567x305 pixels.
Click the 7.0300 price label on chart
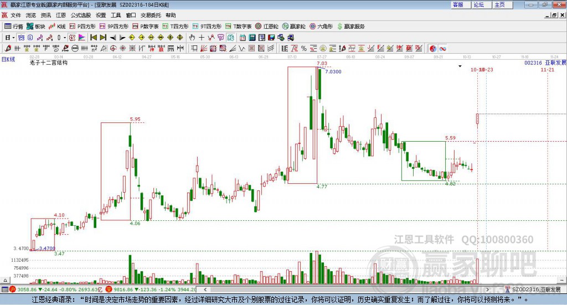tap(333, 71)
